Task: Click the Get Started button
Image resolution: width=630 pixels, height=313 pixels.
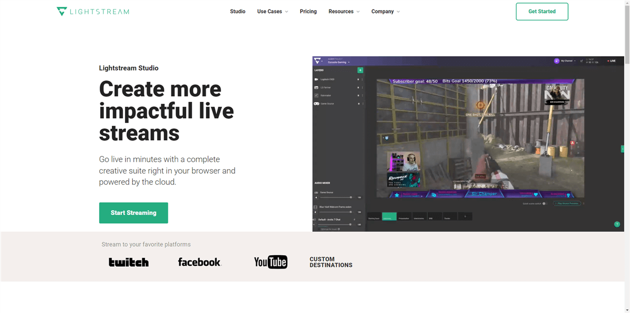Action: 542,12
